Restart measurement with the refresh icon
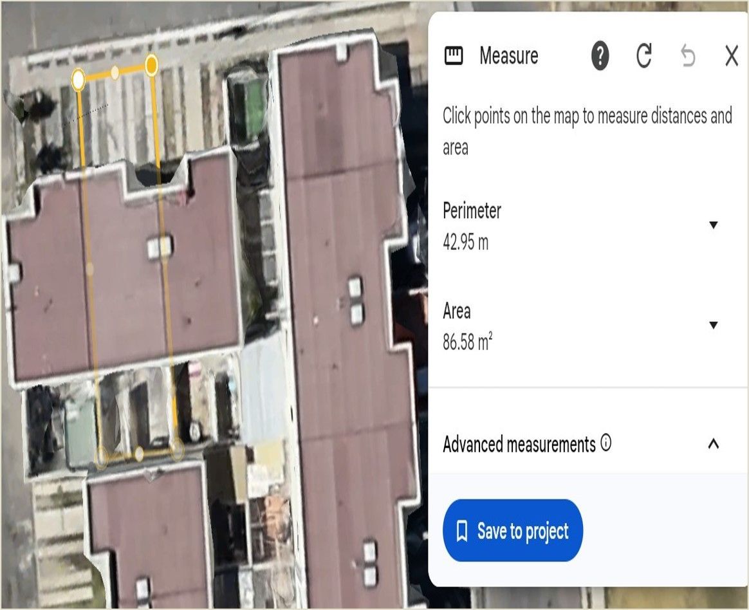749x610 pixels. pyautogui.click(x=644, y=56)
